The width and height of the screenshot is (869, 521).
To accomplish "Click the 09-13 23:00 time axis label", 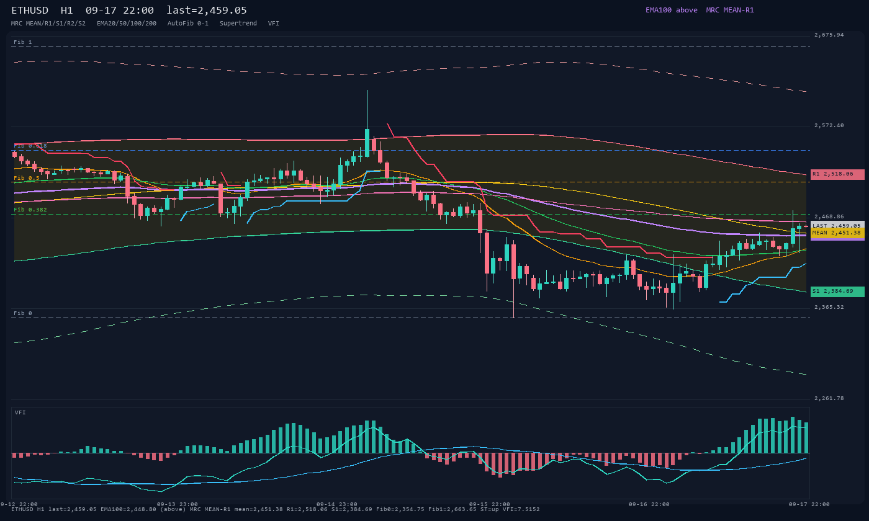I will click(x=178, y=504).
